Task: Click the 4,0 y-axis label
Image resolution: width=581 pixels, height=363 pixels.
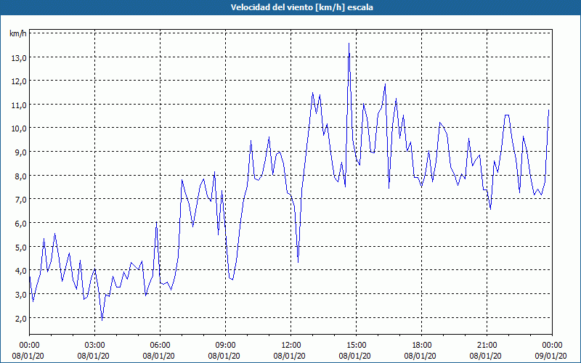Action: point(21,271)
